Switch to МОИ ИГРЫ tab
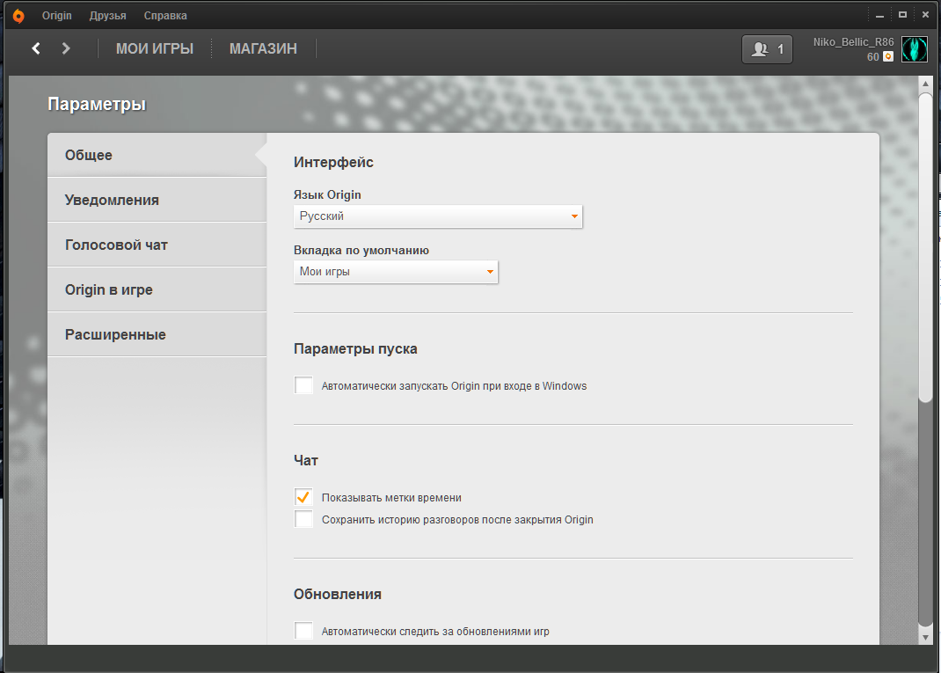Image resolution: width=941 pixels, height=673 pixels. pyautogui.click(x=154, y=48)
